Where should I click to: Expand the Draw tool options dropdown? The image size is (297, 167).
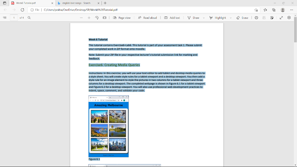click(x=204, y=18)
